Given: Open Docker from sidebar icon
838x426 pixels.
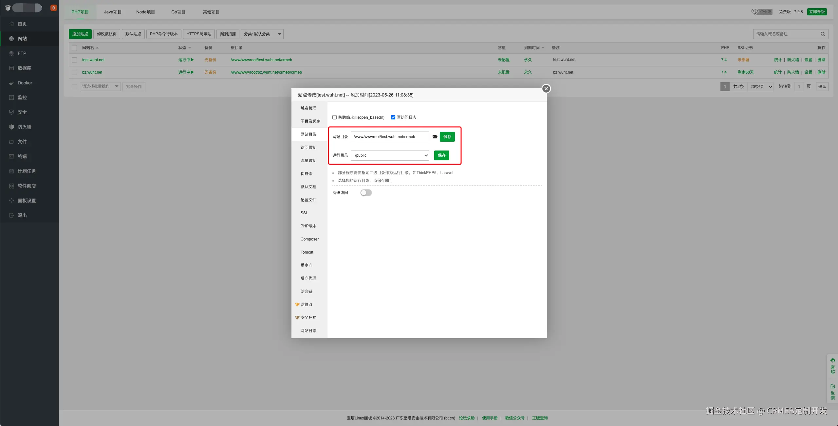Looking at the screenshot, I should pyautogui.click(x=11, y=83).
